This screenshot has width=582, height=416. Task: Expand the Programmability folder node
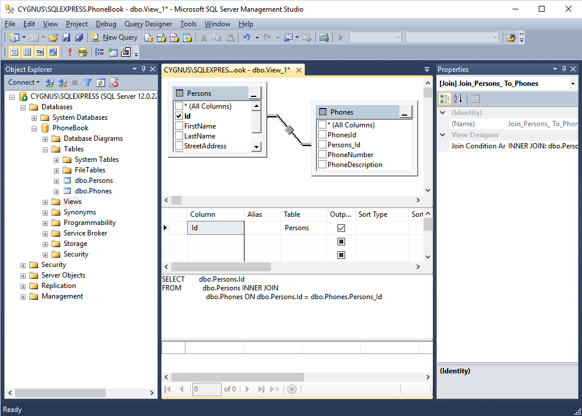pyautogui.click(x=45, y=223)
